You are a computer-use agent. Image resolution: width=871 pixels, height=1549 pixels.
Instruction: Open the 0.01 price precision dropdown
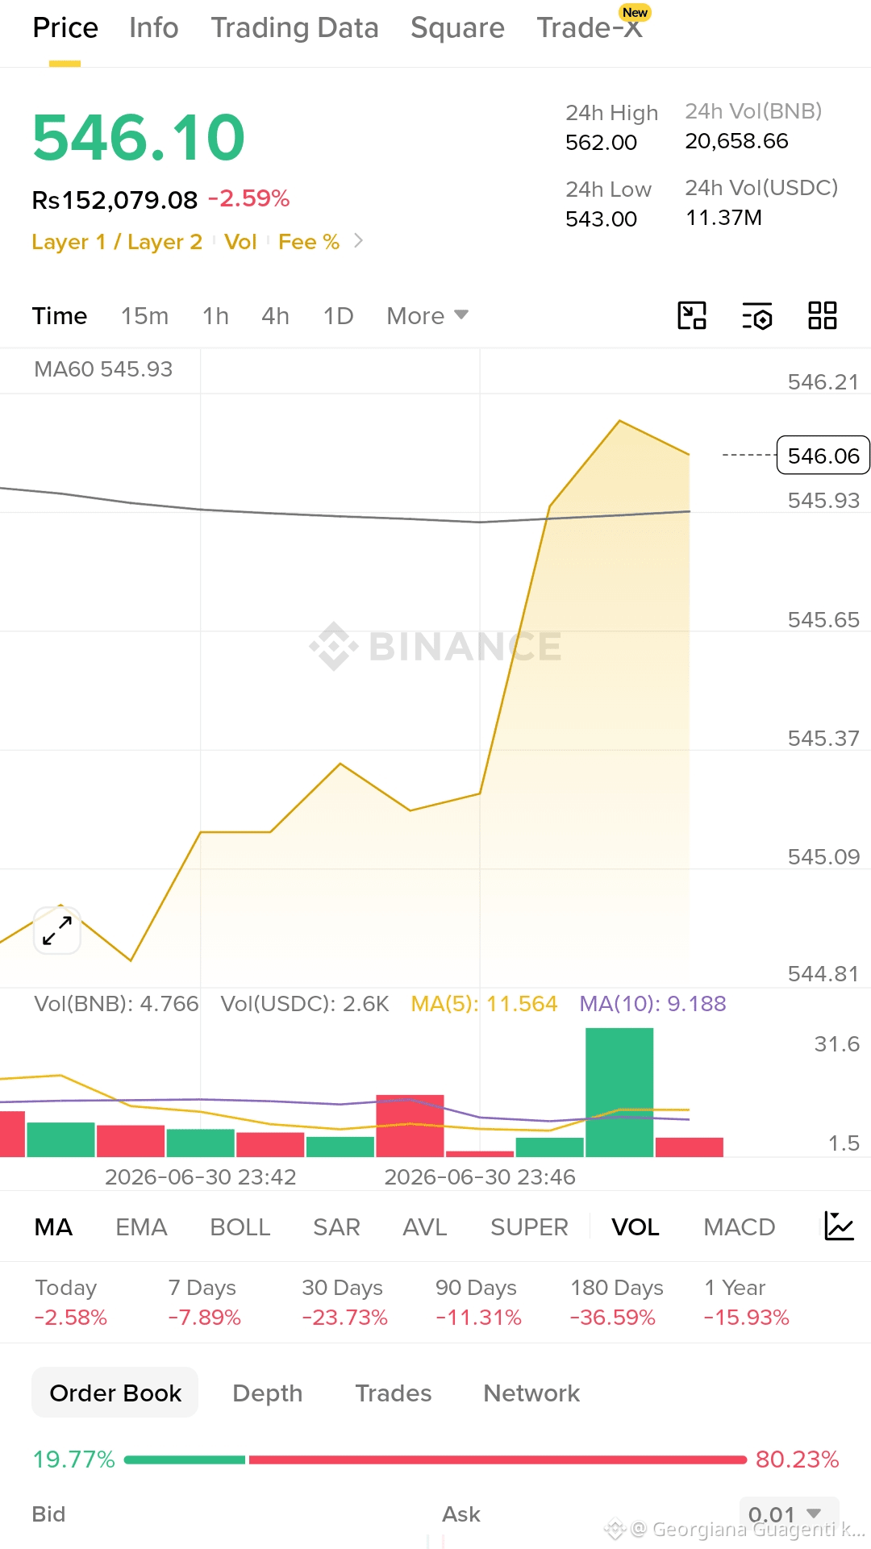789,1514
